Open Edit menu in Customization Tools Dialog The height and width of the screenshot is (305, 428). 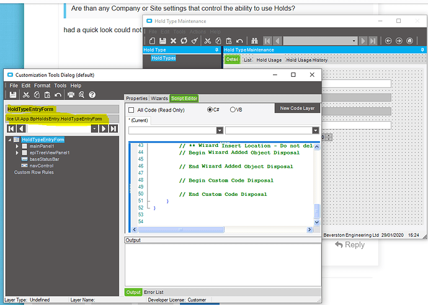[x=26, y=86]
